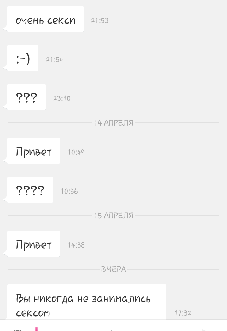Click the 10:49 timestamp

point(76,152)
